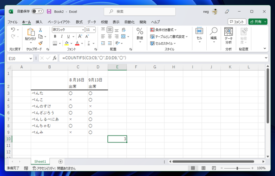
Task: Click the Font Color red A
Action: 77,43
